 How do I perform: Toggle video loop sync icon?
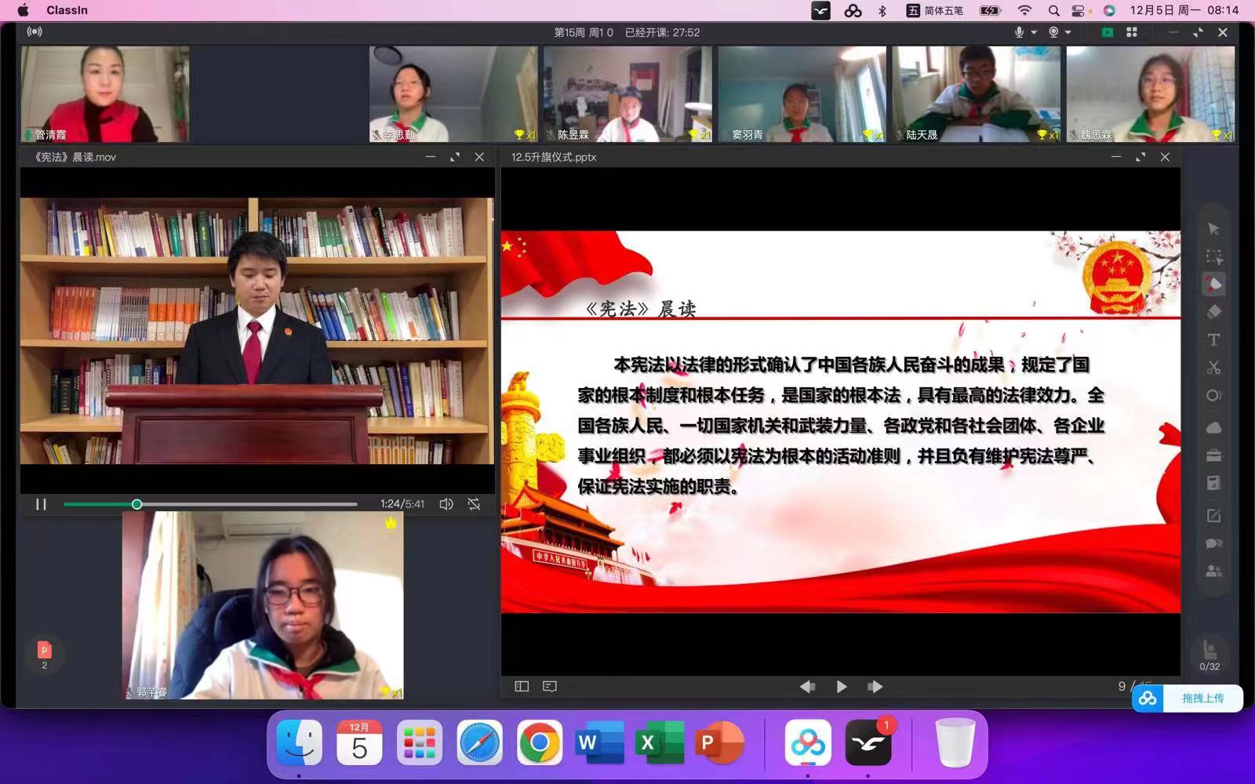click(474, 504)
